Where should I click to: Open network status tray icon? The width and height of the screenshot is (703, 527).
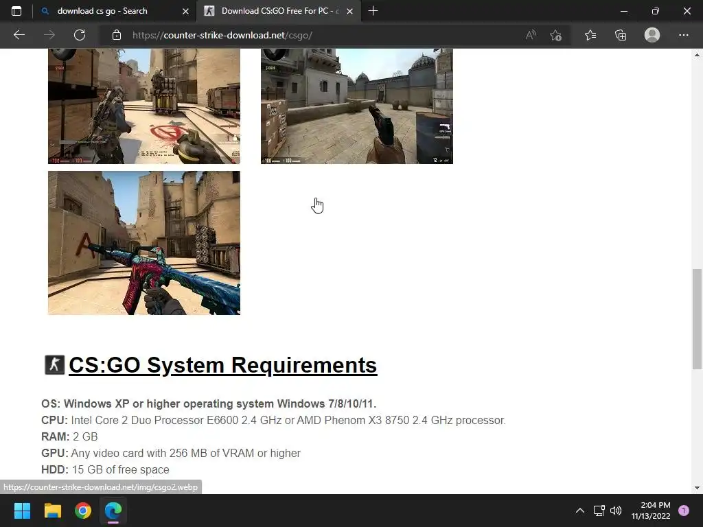[x=599, y=511]
